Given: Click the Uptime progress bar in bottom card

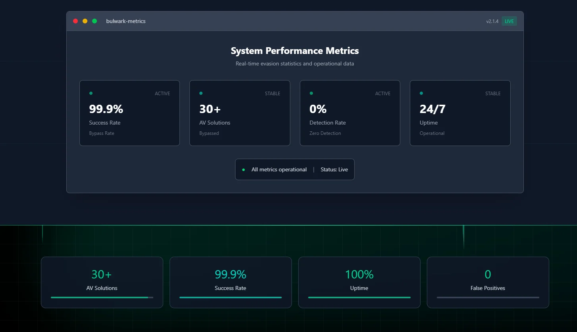Looking at the screenshot, I should point(359,297).
